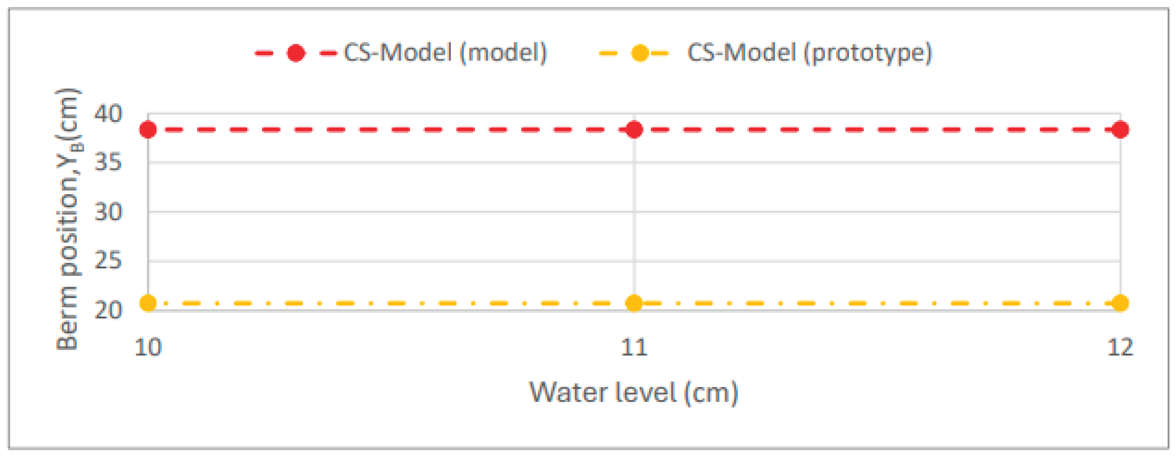Click the red data point at water level 11
Image resolution: width=1176 pixels, height=458 pixels.
coord(634,130)
